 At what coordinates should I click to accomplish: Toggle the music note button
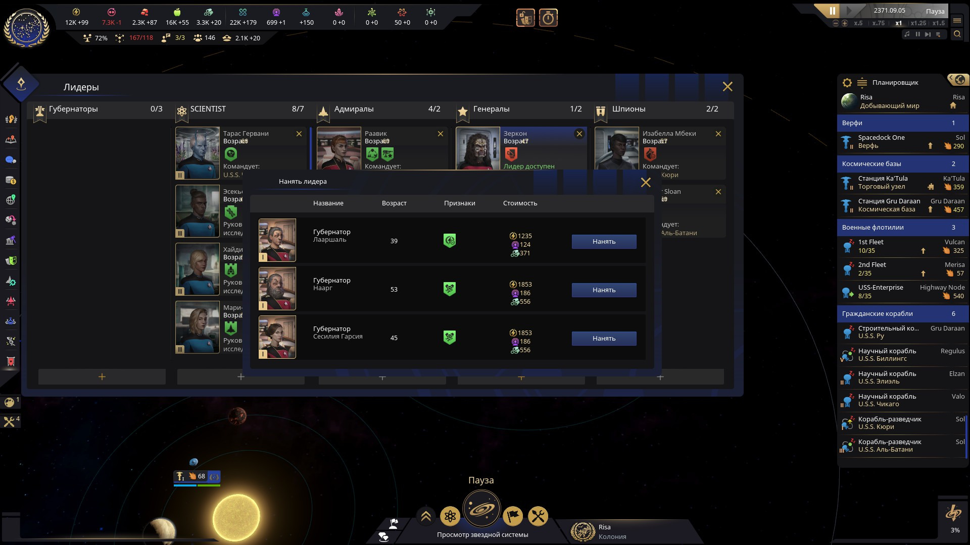click(907, 34)
